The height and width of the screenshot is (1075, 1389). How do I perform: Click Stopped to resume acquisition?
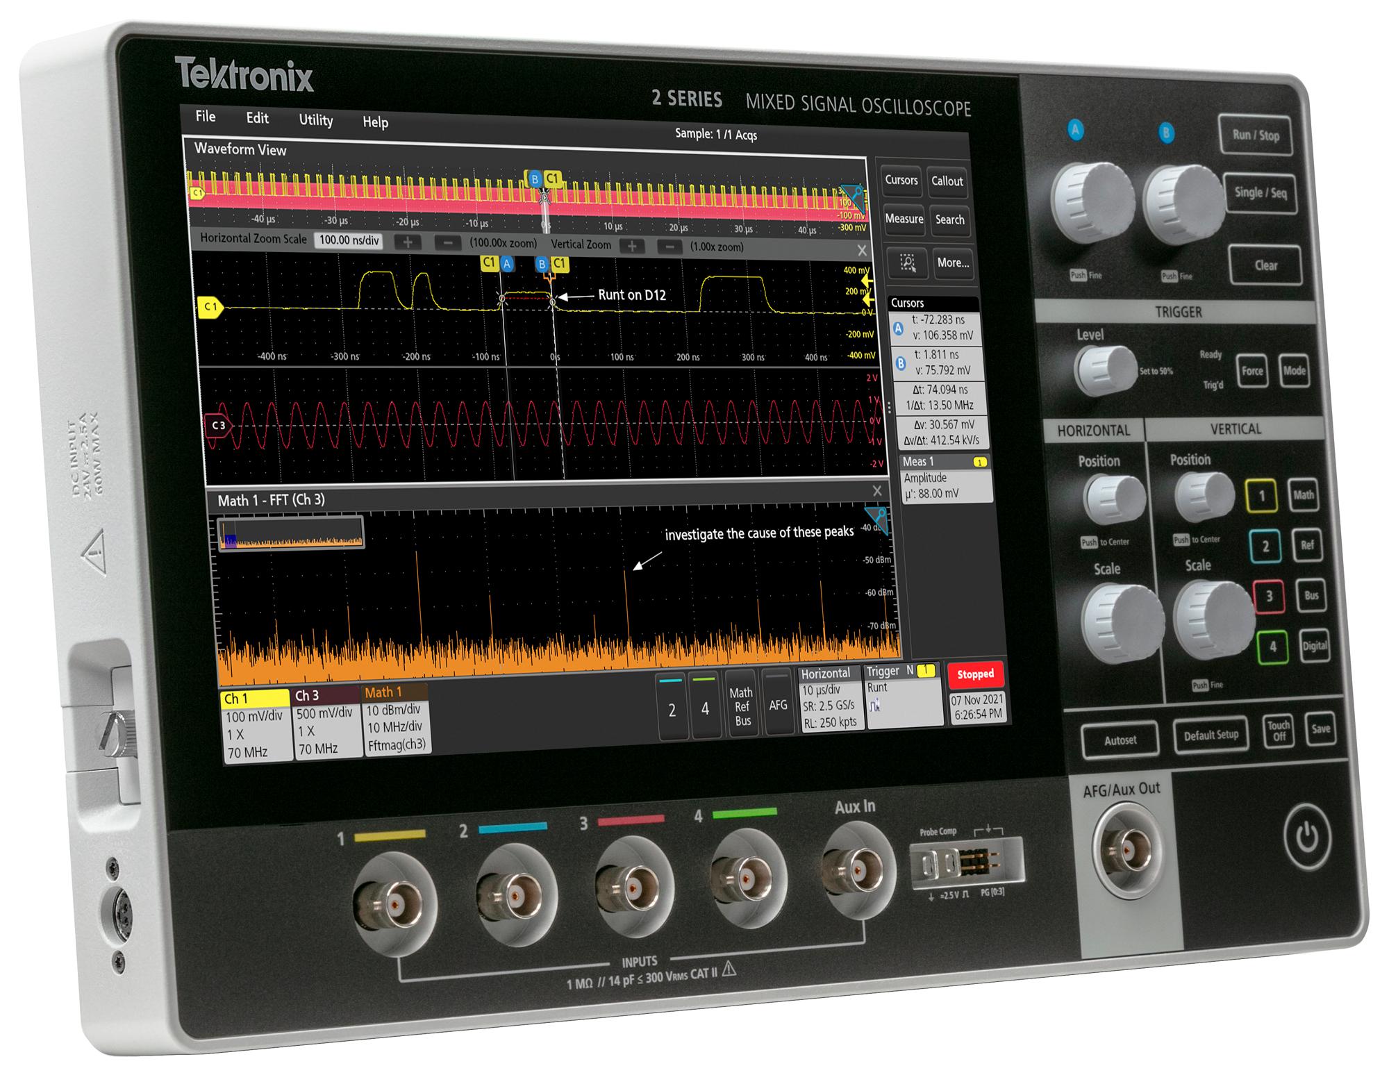[975, 674]
